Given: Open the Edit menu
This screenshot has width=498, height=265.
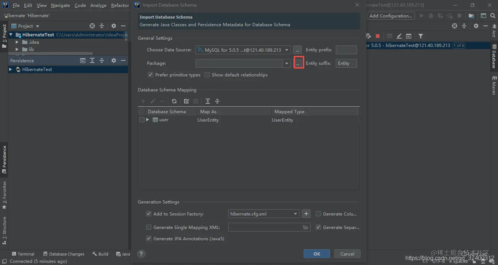Looking at the screenshot, I should click(28, 5).
